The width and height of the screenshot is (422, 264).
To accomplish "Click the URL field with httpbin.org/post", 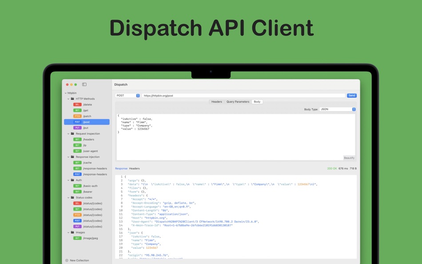I will pyautogui.click(x=243, y=96).
